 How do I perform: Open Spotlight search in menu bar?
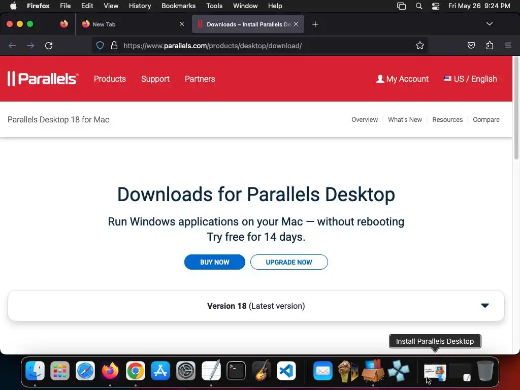[x=419, y=6]
